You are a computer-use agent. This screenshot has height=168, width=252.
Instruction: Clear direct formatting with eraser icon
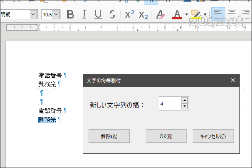(x=160, y=14)
